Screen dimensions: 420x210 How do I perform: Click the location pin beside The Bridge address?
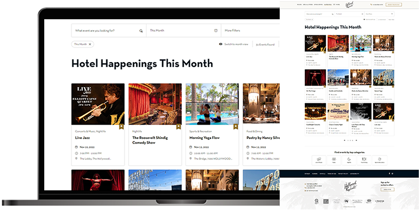tap(191, 159)
